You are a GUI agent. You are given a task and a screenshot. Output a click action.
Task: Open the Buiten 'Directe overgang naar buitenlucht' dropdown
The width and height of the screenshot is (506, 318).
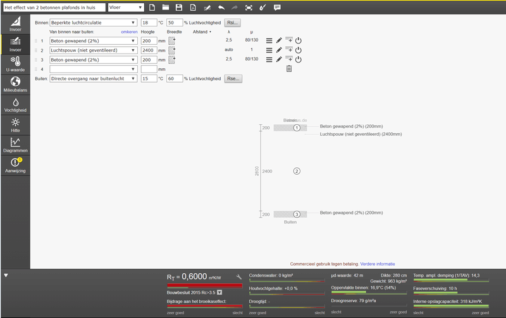coord(93,78)
